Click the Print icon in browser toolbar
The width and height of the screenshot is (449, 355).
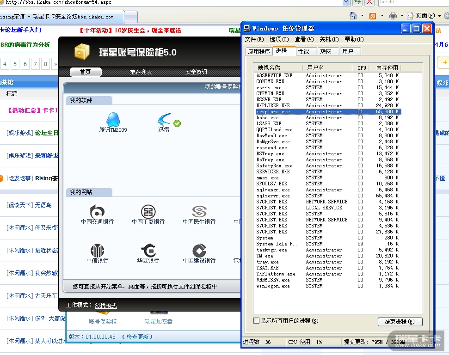393,16
